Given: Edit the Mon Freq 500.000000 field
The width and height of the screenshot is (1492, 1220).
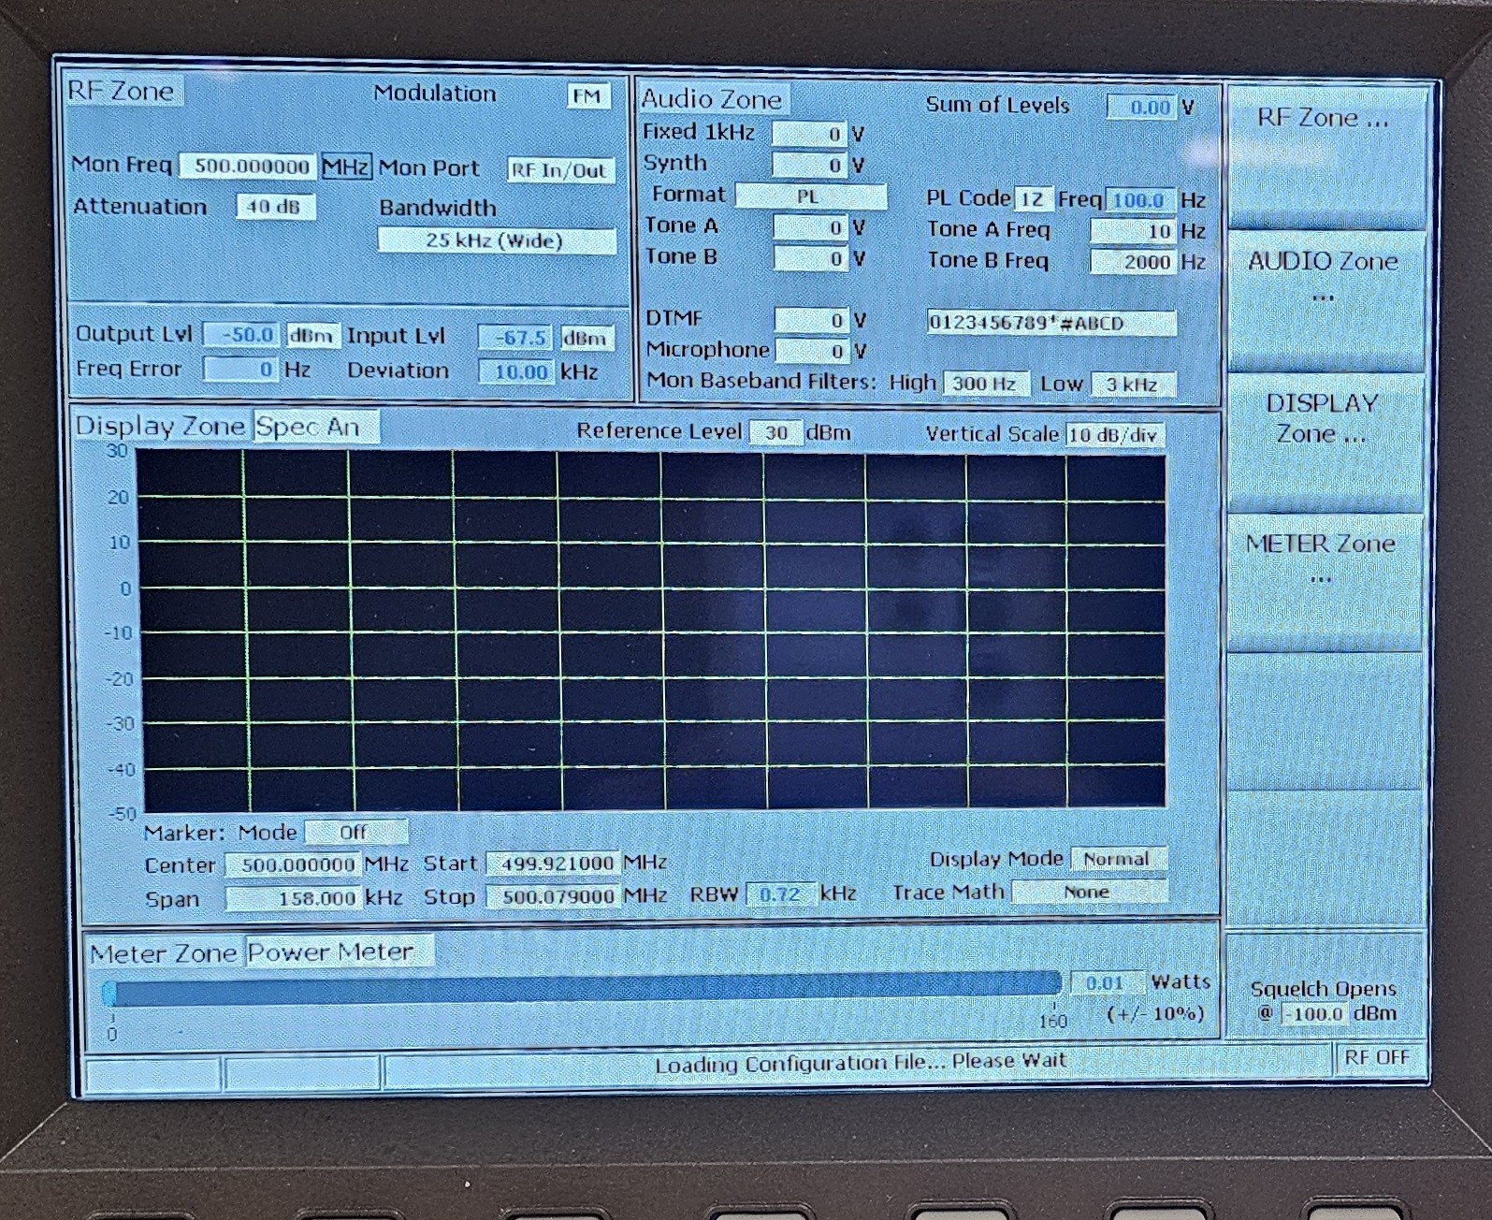Looking at the screenshot, I should pos(250,167).
